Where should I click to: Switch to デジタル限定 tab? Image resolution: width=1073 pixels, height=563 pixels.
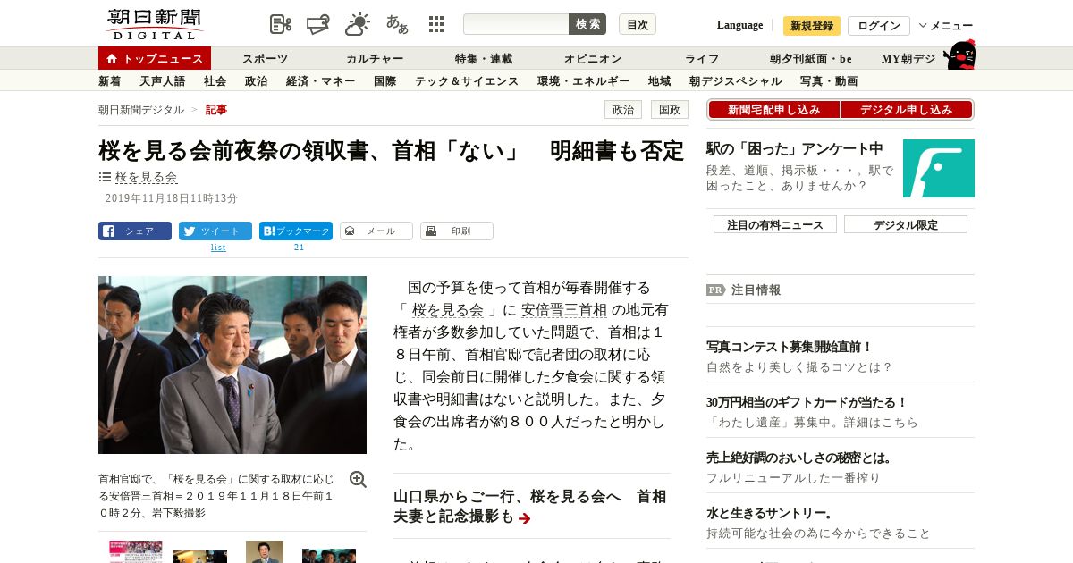tap(906, 224)
